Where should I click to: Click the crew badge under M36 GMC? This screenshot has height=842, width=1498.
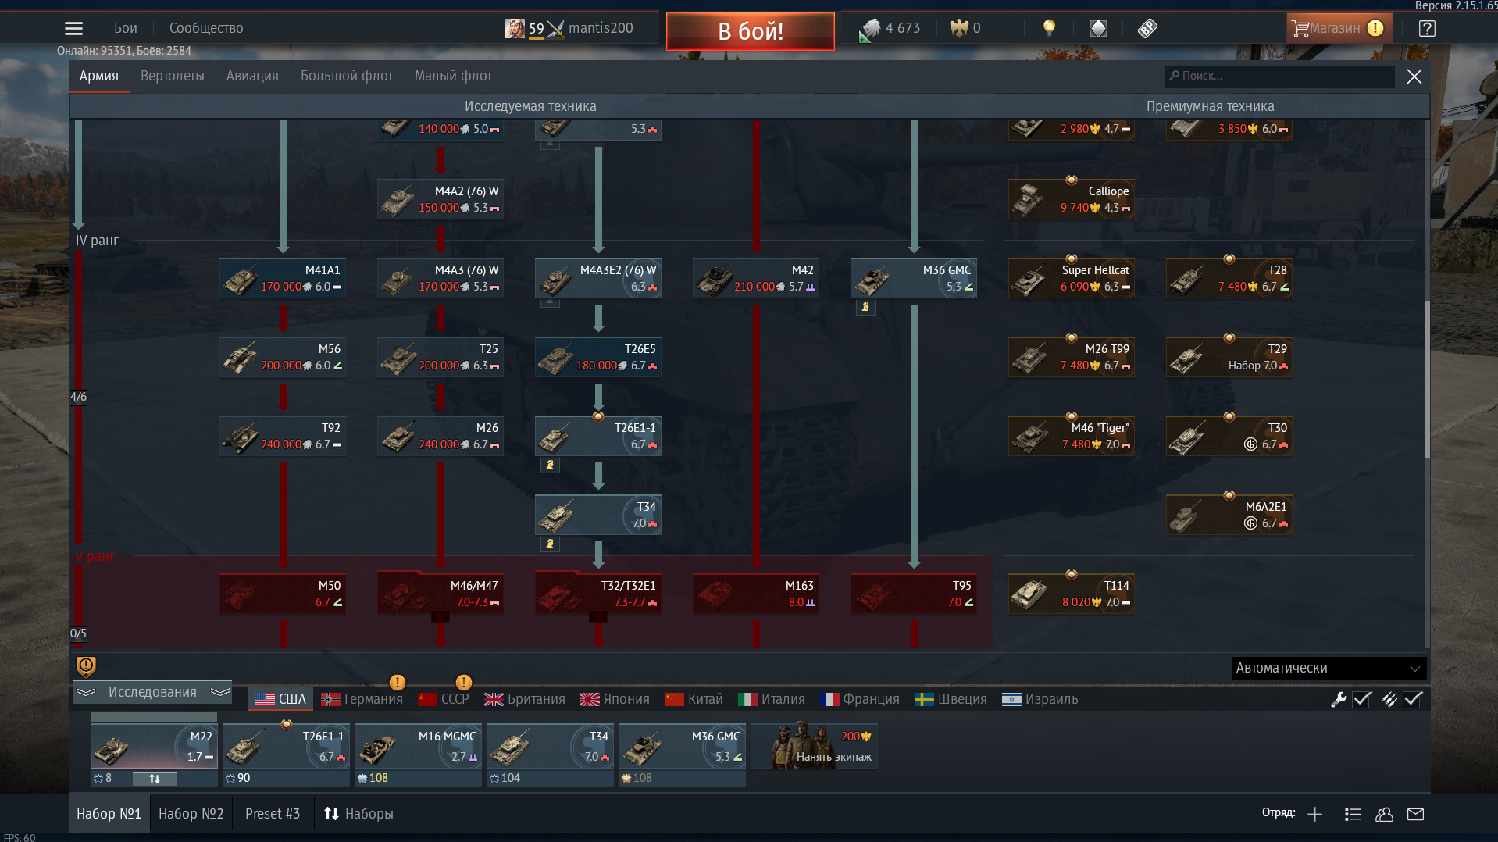coord(865,307)
